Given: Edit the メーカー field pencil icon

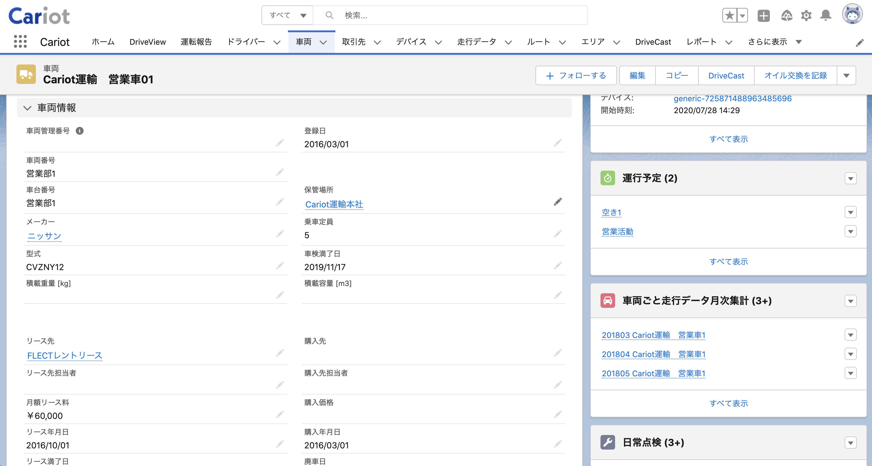Looking at the screenshot, I should click(280, 233).
